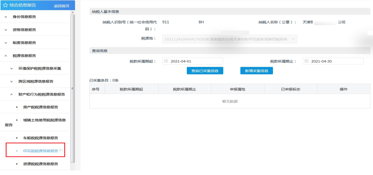Viewport: 373px width, 175px height.
Task: Click the 操作 column header
Action: 344,89
